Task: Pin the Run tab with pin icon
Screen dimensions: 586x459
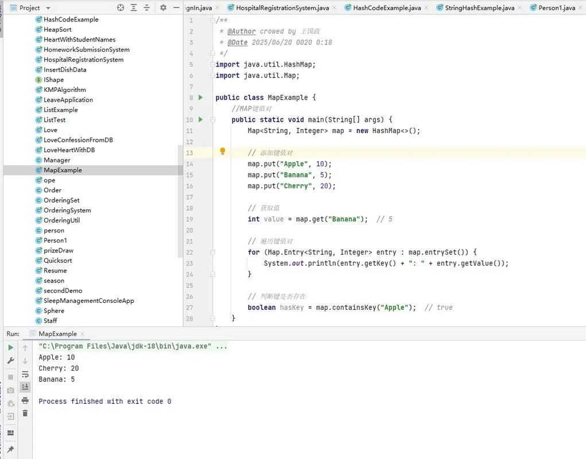Action: [10, 449]
